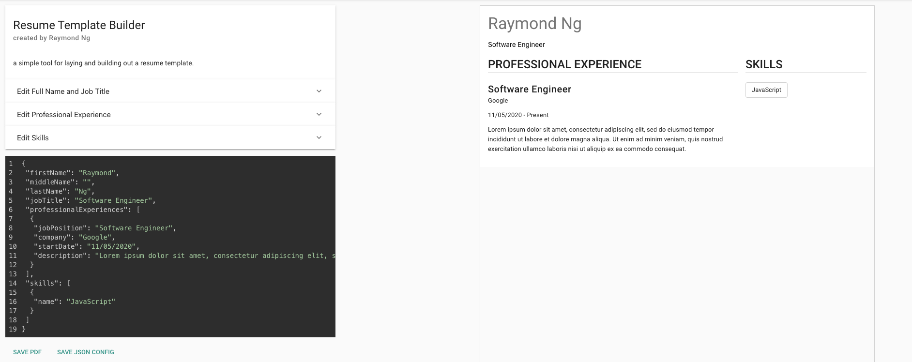Click the "name": "JavaScript" line in editor
The height and width of the screenshot is (362, 912).
[x=75, y=302]
